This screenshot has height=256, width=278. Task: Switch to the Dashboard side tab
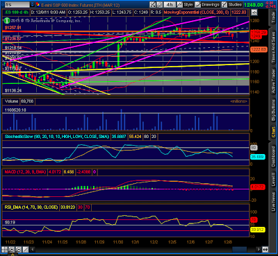[274, 156]
